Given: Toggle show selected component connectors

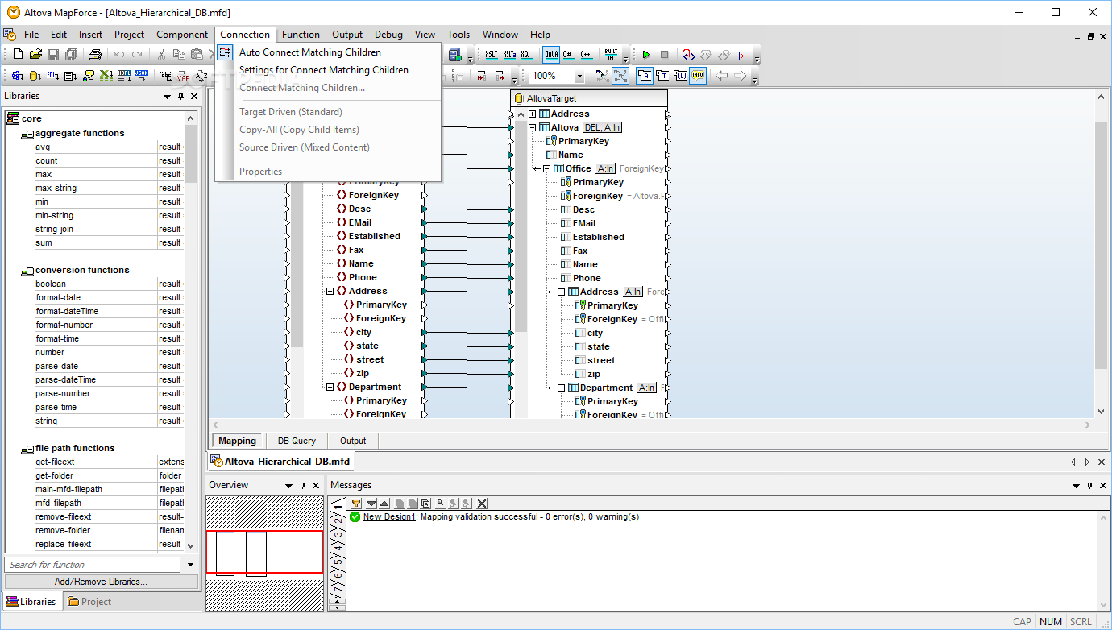Looking at the screenshot, I should pyautogui.click(x=602, y=76).
